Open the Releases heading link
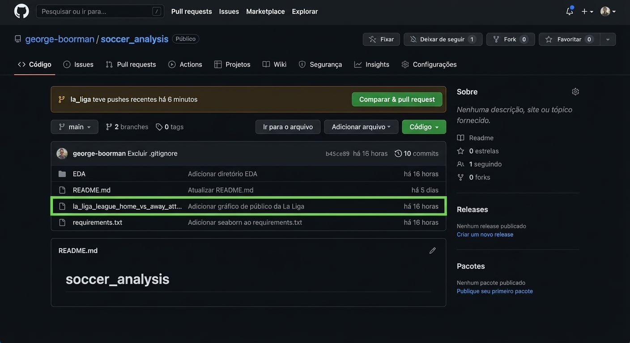Viewport: 630px width, 343px height. 472,209
